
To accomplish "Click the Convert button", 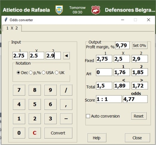I will tap(58, 133).
